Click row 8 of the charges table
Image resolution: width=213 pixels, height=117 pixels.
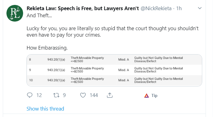click(114, 59)
